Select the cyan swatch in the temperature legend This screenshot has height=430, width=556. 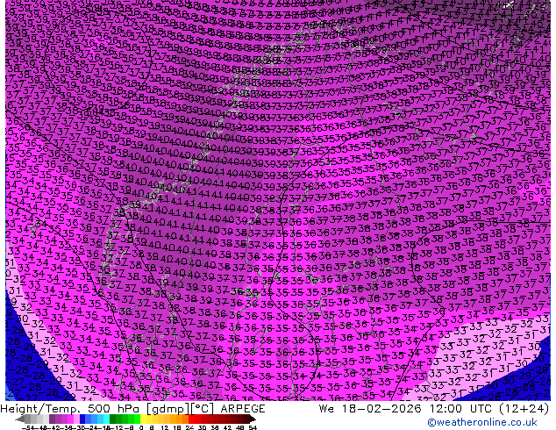tap(106, 419)
